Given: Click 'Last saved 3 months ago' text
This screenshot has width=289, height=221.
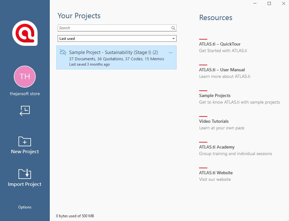Looking at the screenshot, I should (89, 64).
